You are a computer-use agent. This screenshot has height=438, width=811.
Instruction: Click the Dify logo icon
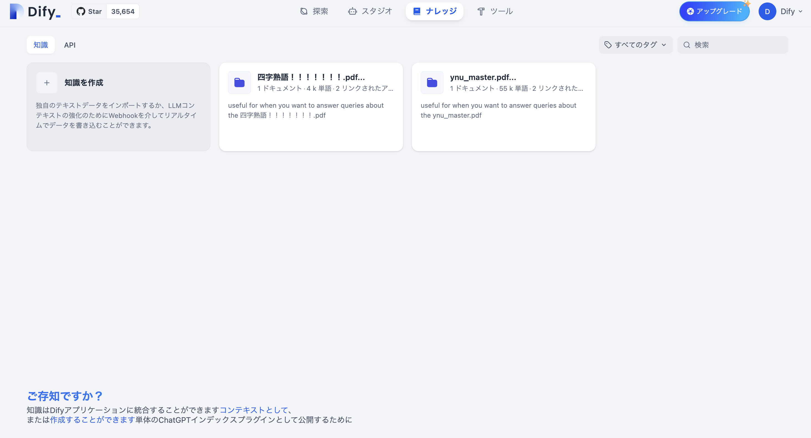[x=16, y=11]
